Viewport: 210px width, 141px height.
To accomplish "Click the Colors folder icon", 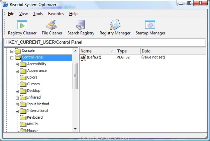I will (x=23, y=78).
